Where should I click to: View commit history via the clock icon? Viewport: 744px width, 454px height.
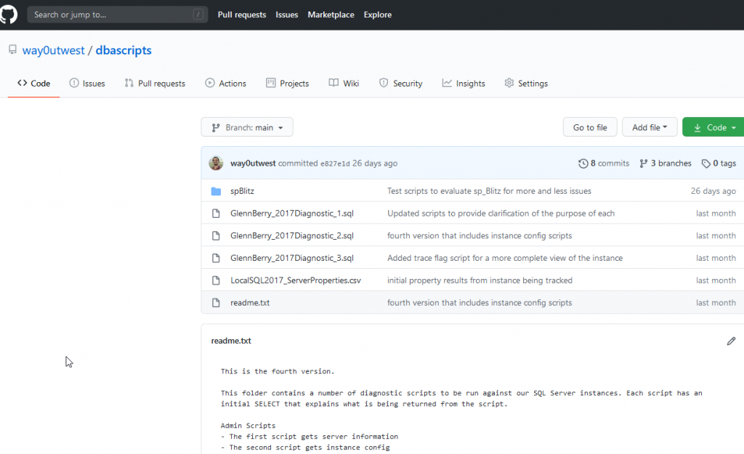(581, 163)
